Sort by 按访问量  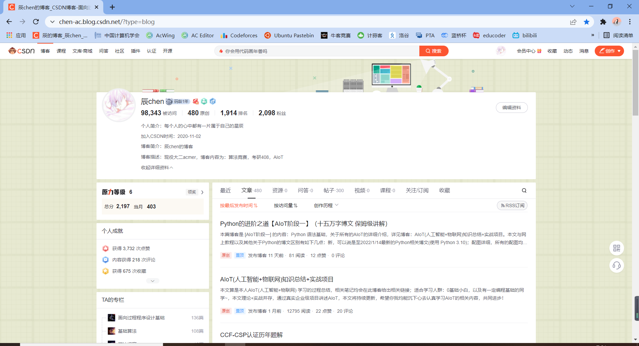tap(286, 205)
